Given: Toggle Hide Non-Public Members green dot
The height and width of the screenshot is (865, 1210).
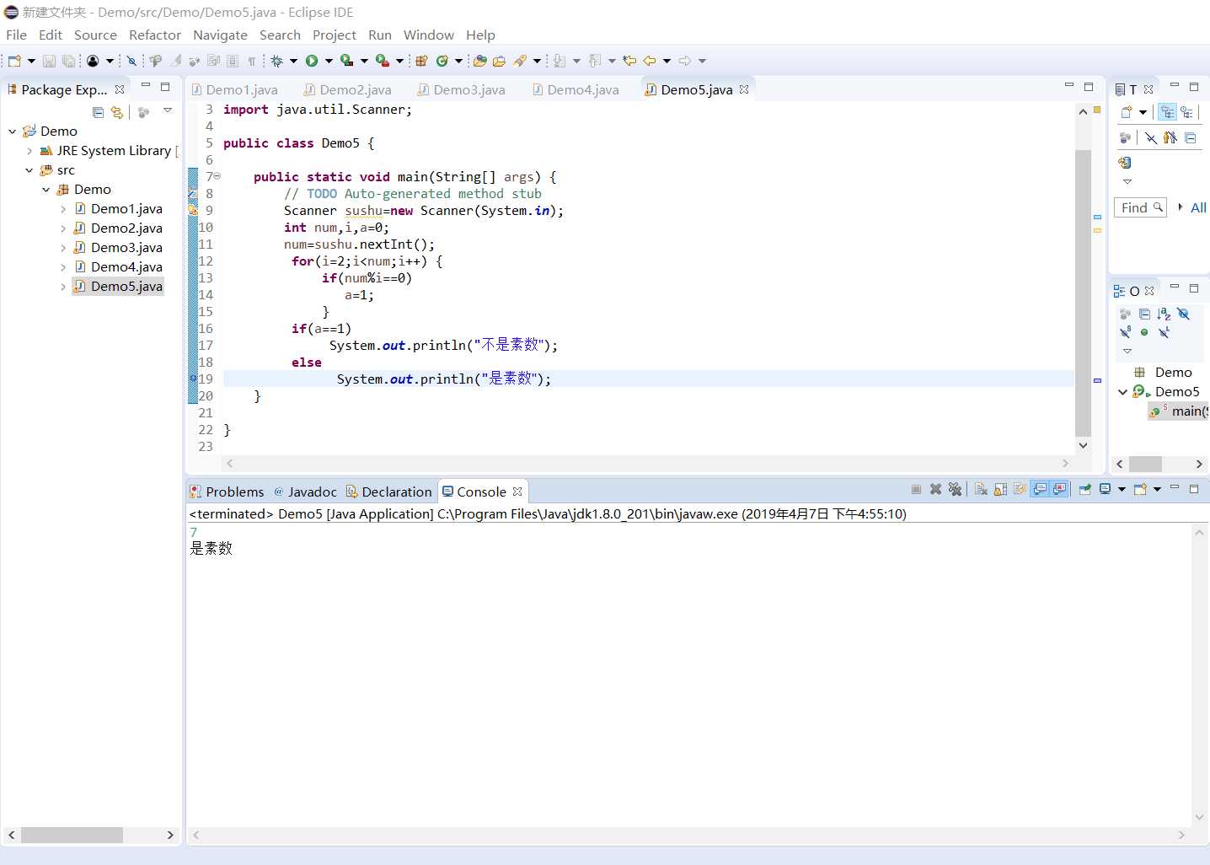Looking at the screenshot, I should point(1144,332).
